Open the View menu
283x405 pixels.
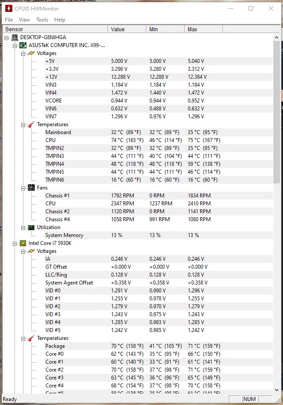24,20
